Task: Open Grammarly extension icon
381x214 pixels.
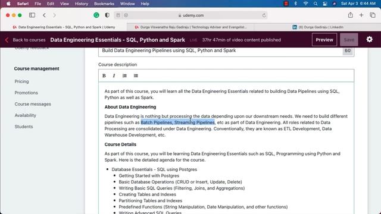Action: coord(96,15)
